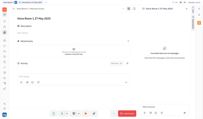Toggle the light/dark theme contrast icon
The height and width of the screenshot is (119, 203).
[180, 2]
